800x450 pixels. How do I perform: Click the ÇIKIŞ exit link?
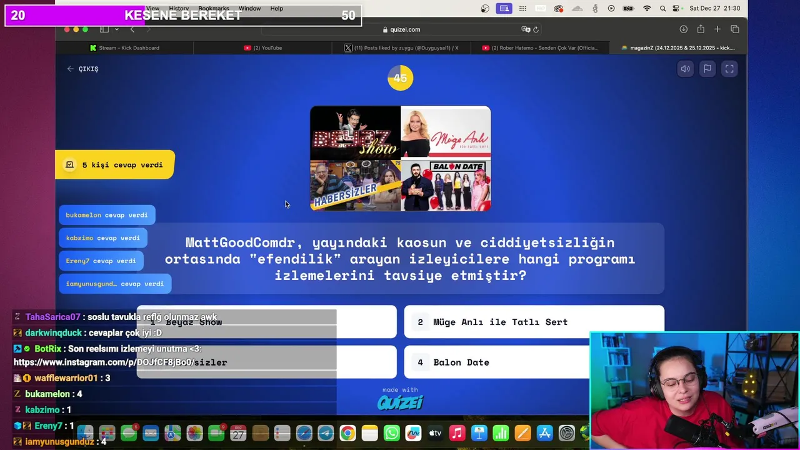(82, 69)
